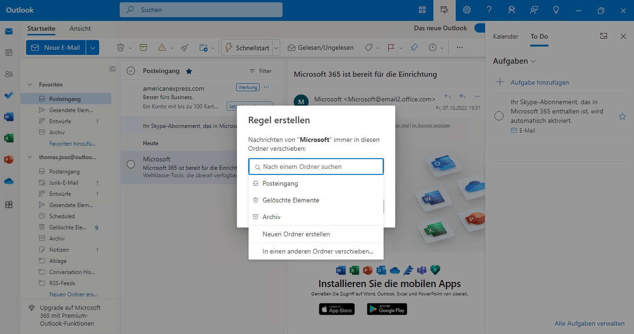Image resolution: width=634 pixels, height=334 pixels.
Task: Click the Archive icon in toolbar
Action: tap(143, 47)
